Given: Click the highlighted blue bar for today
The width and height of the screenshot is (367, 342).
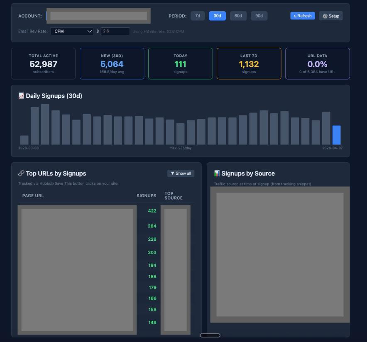Looking at the screenshot, I should point(336,135).
